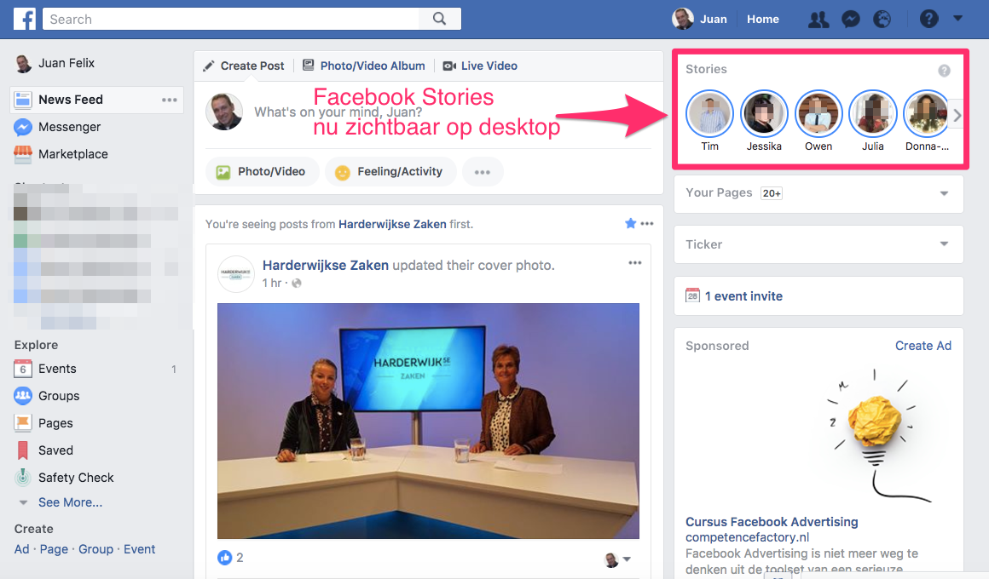Screen dimensions: 989x579
Task: Click the search magnifier button
Action: 439,19
